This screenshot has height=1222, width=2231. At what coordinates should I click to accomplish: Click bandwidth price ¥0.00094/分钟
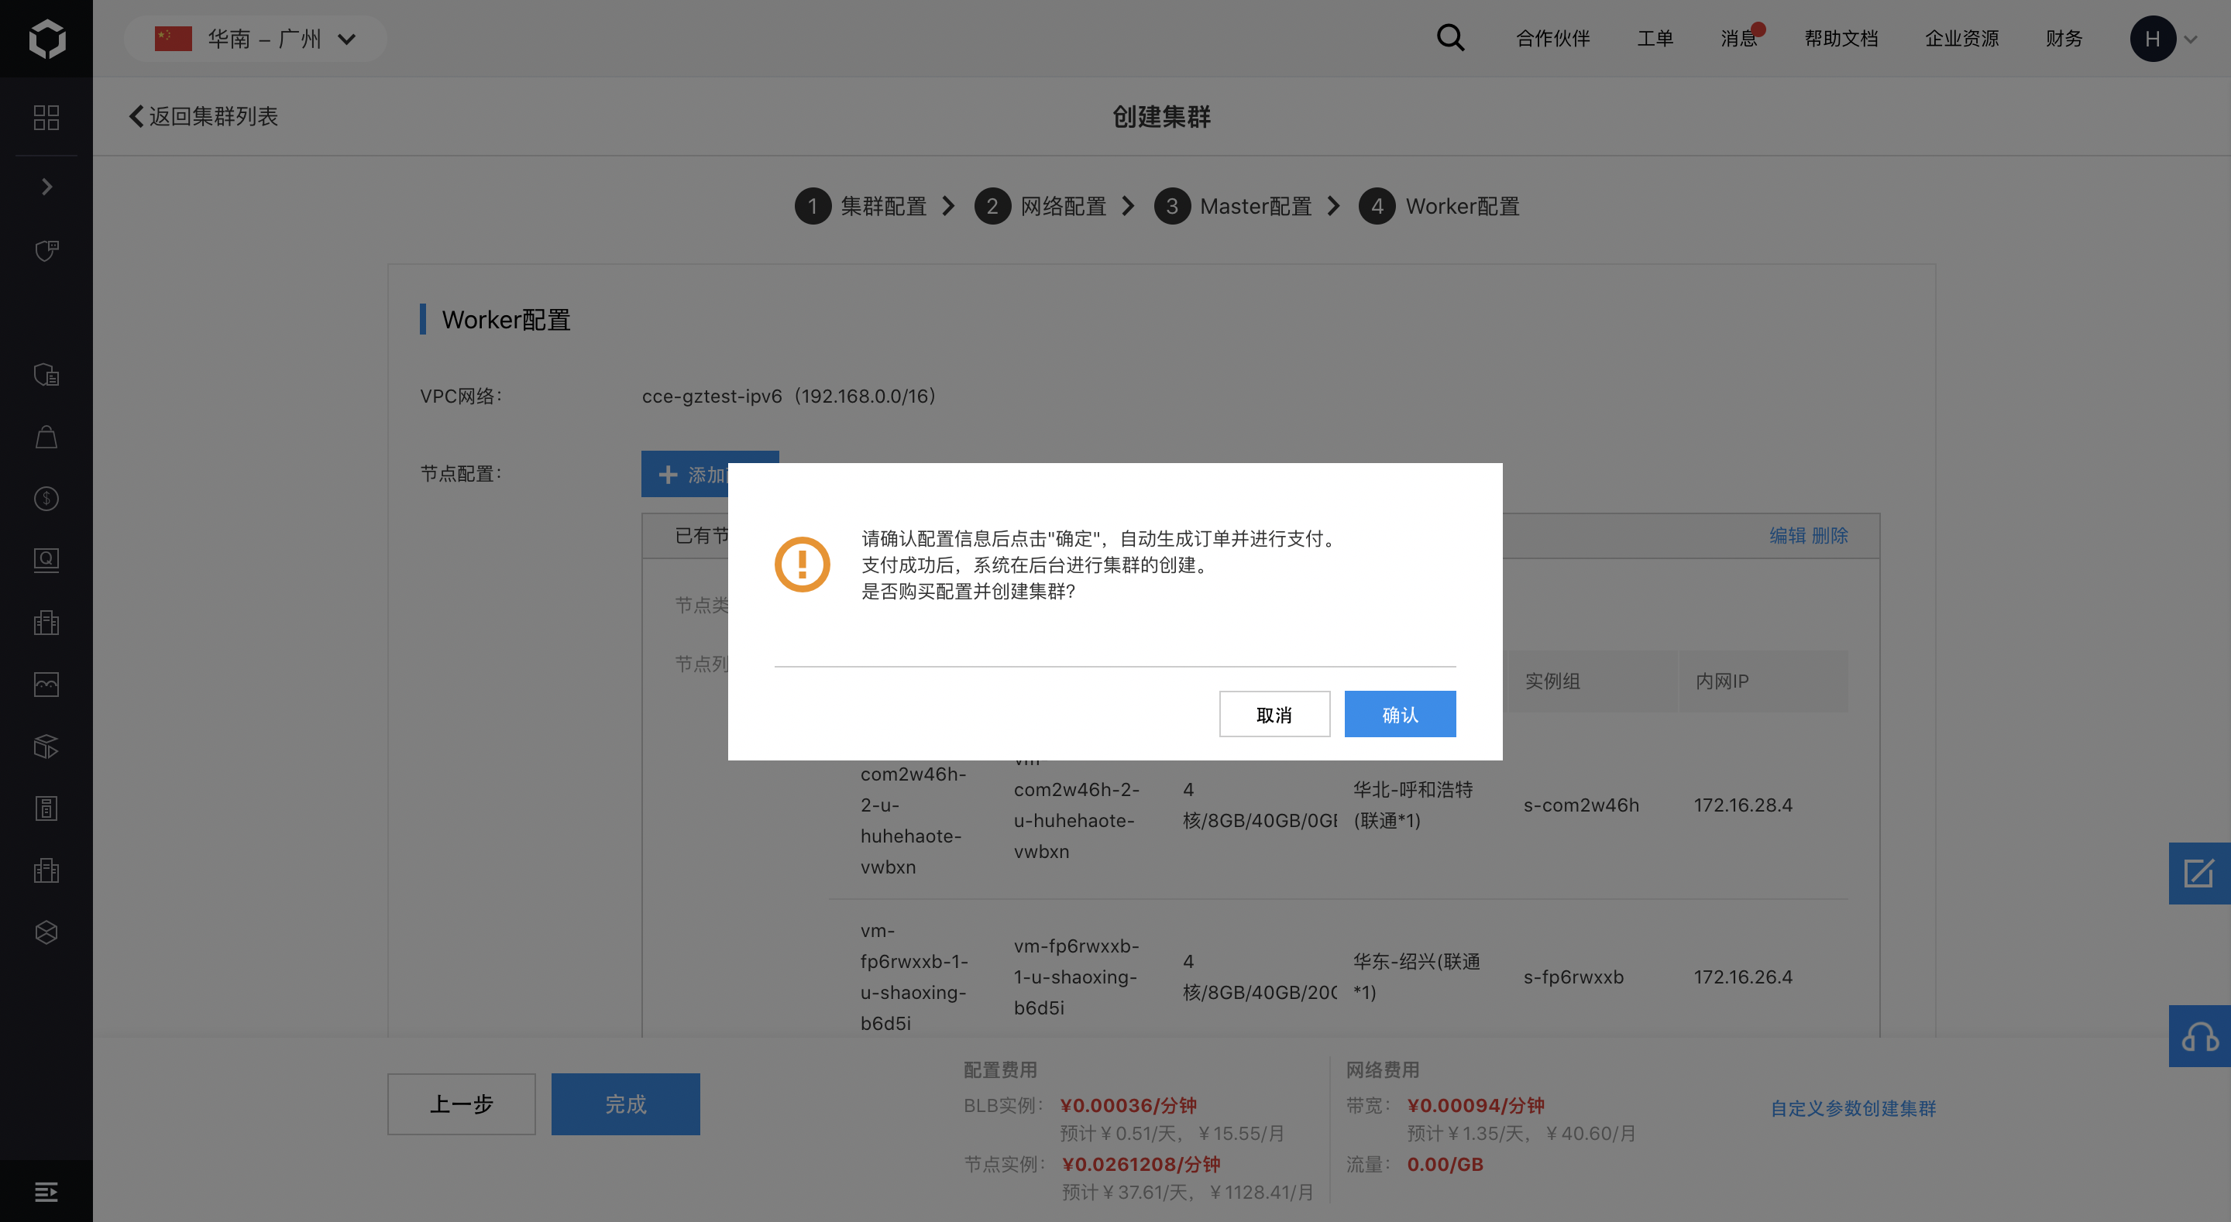click(x=1476, y=1105)
